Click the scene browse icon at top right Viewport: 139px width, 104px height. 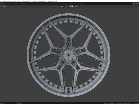133,4
